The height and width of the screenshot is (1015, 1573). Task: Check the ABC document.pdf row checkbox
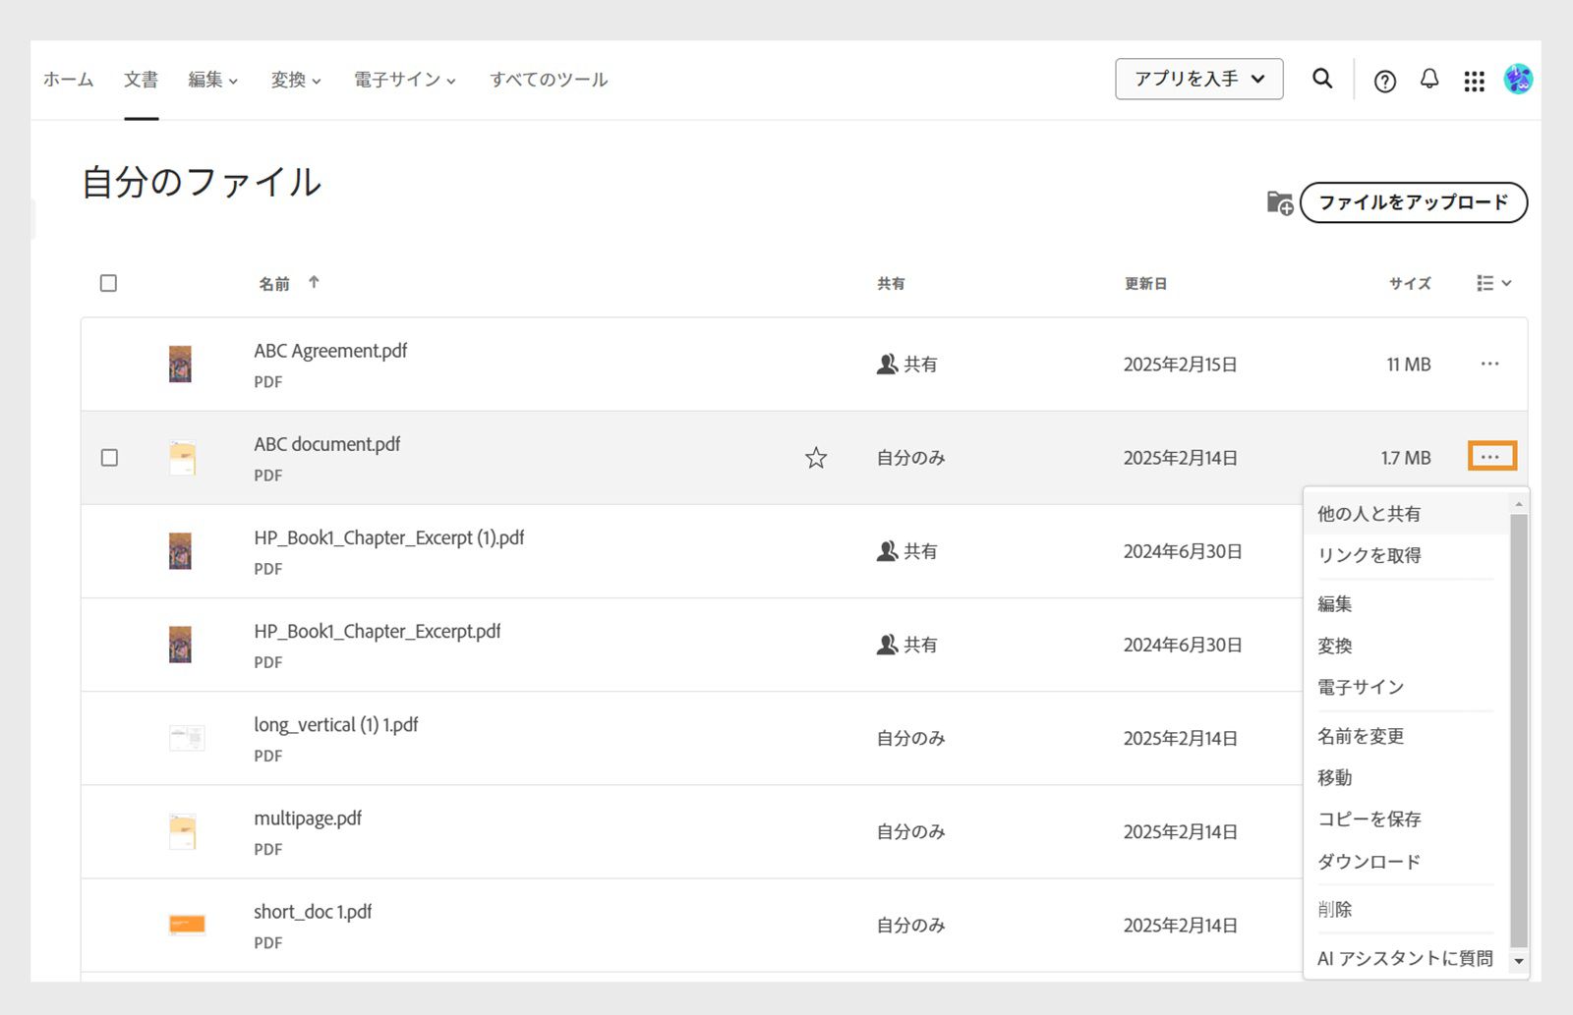click(109, 458)
